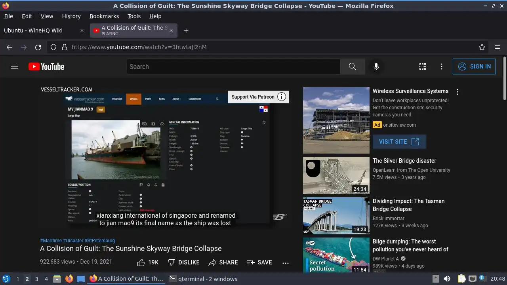Image resolution: width=507 pixels, height=285 pixels.
Task: Open the #StPetersburg hashtag link
Action: tap(100, 241)
